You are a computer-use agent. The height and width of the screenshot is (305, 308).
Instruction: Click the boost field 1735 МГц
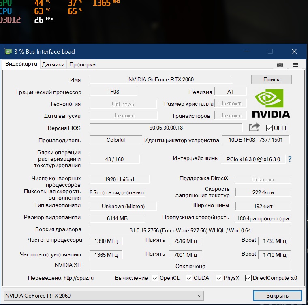[275, 241]
